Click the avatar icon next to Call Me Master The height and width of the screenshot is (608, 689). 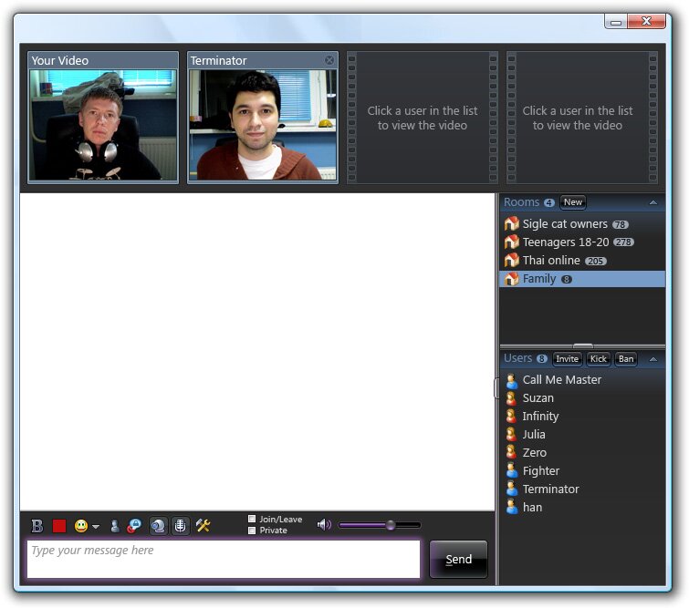pyautogui.click(x=511, y=380)
